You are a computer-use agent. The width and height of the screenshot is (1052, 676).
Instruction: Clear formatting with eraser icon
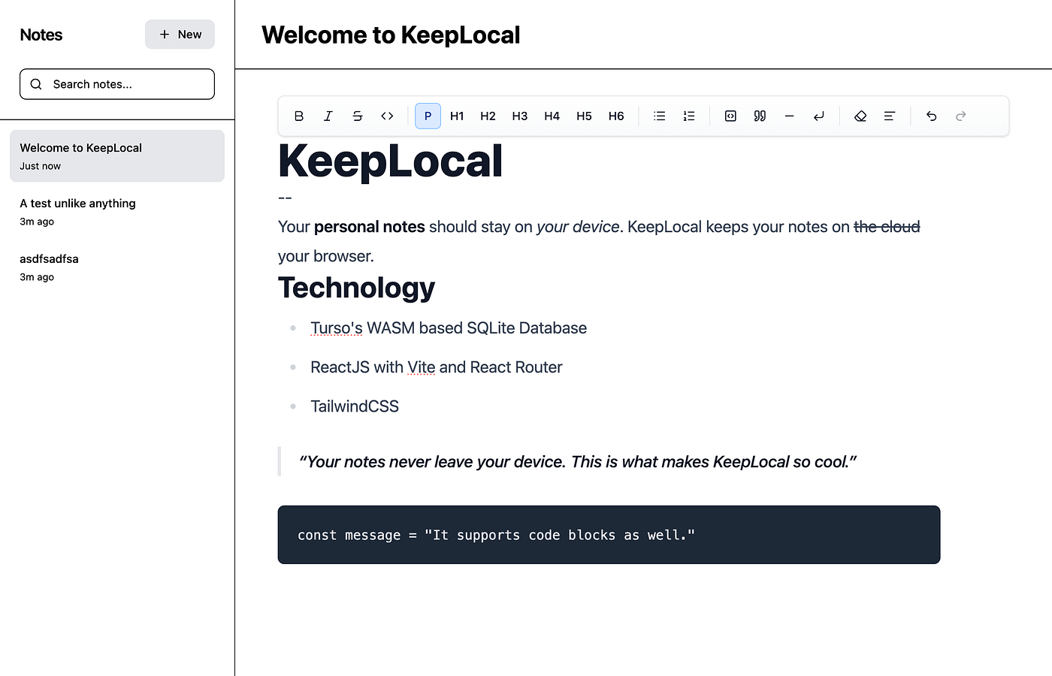[x=860, y=116]
